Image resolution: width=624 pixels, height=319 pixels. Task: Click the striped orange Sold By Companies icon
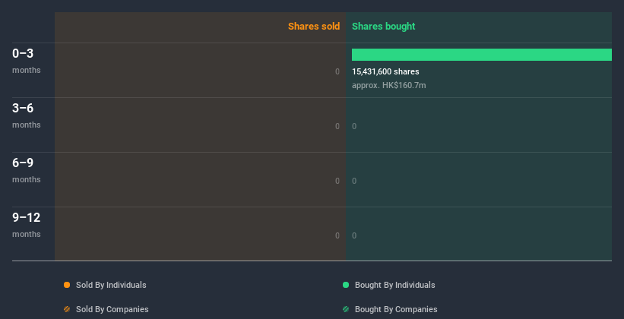[67, 309]
